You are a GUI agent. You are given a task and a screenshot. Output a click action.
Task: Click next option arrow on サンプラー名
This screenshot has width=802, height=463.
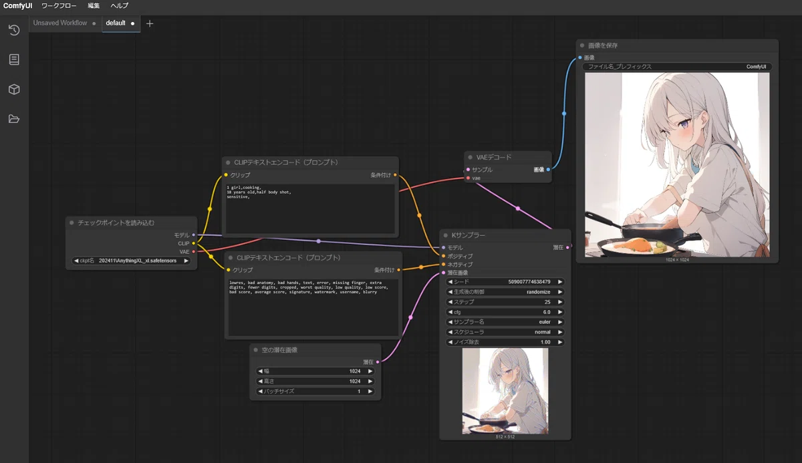click(559, 322)
